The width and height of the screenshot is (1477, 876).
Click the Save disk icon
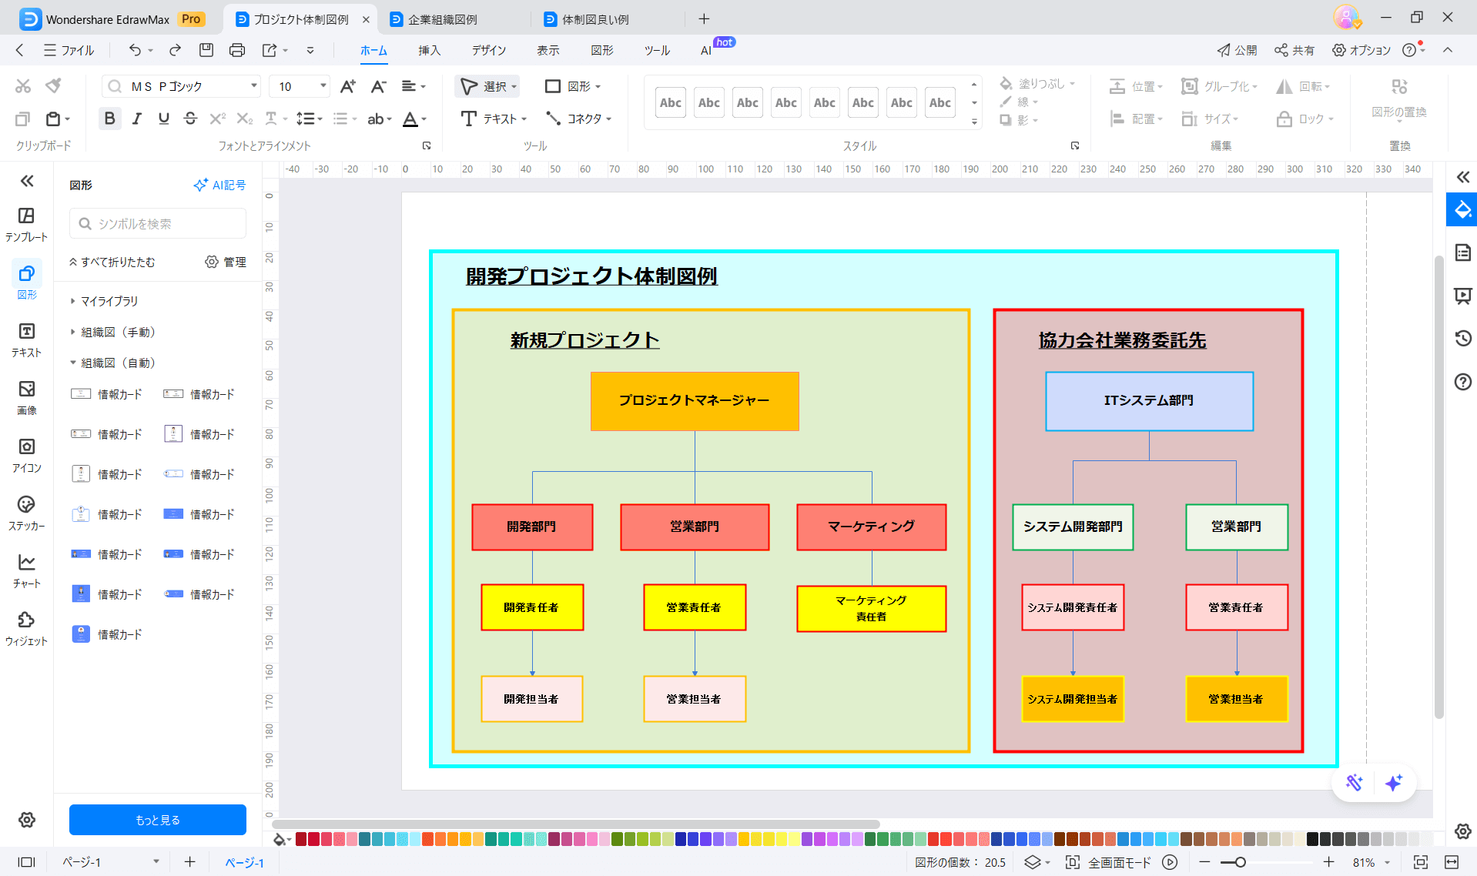coord(206,50)
